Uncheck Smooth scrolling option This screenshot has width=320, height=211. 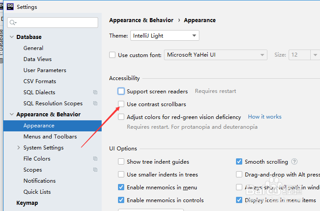239,161
